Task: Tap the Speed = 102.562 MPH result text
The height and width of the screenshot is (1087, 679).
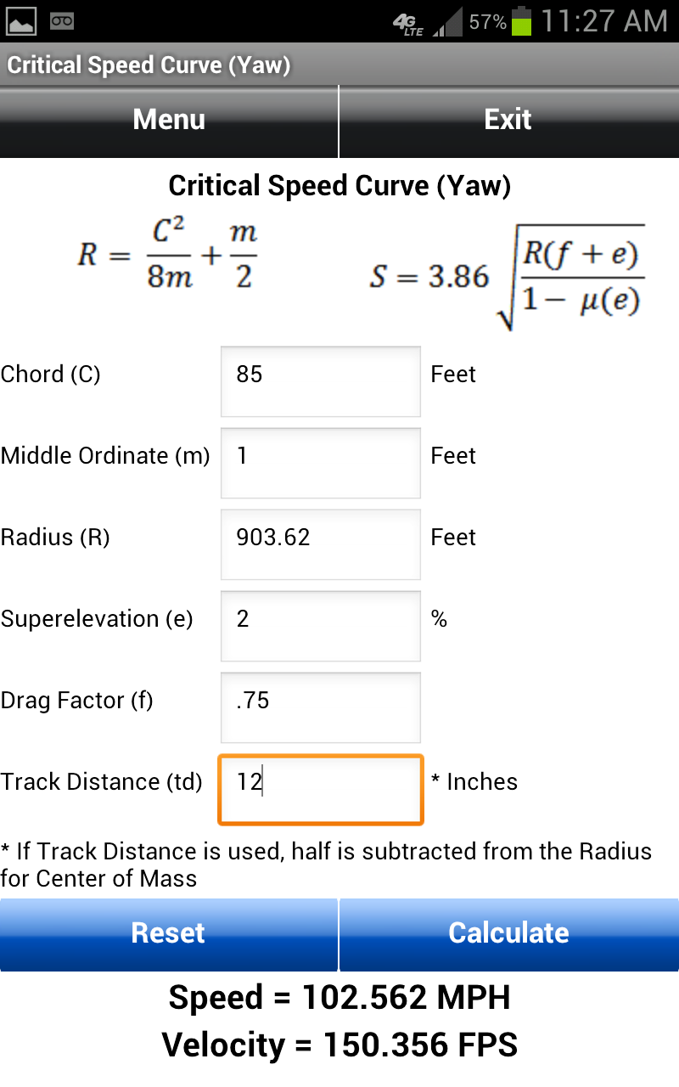Action: click(x=339, y=997)
